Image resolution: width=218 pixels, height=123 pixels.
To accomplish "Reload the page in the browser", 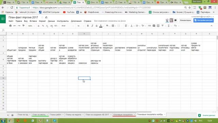I will (x=12, y=8).
